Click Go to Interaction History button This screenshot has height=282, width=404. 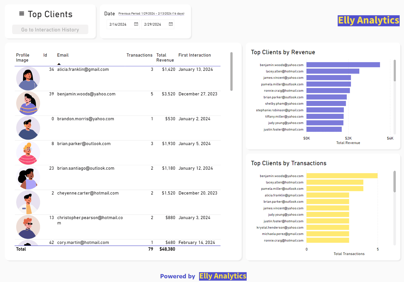click(x=50, y=30)
